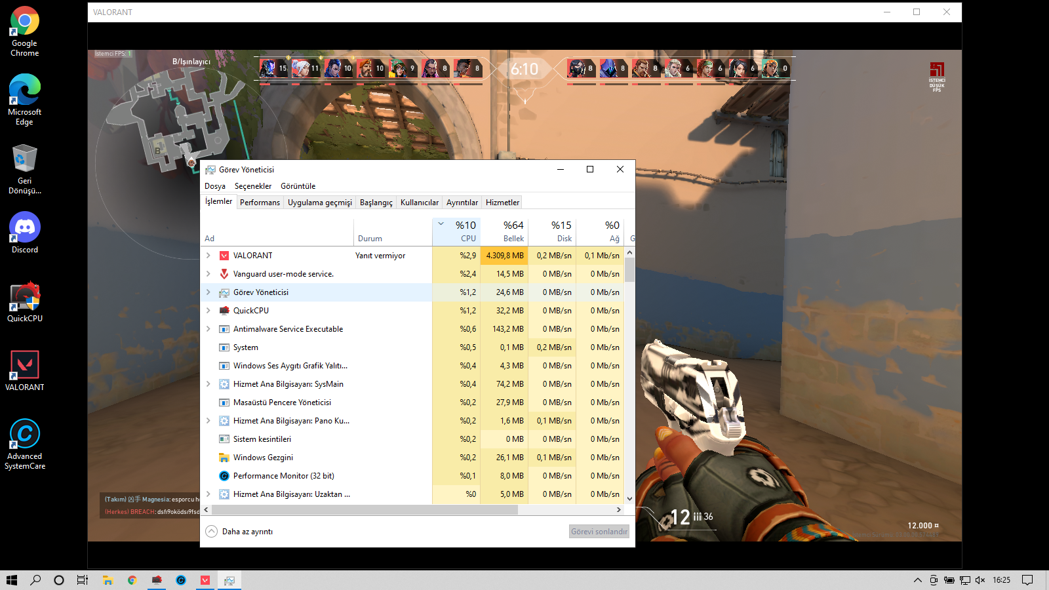The height and width of the screenshot is (590, 1049).
Task: Open Cortana from the taskbar circle
Action: (59, 580)
